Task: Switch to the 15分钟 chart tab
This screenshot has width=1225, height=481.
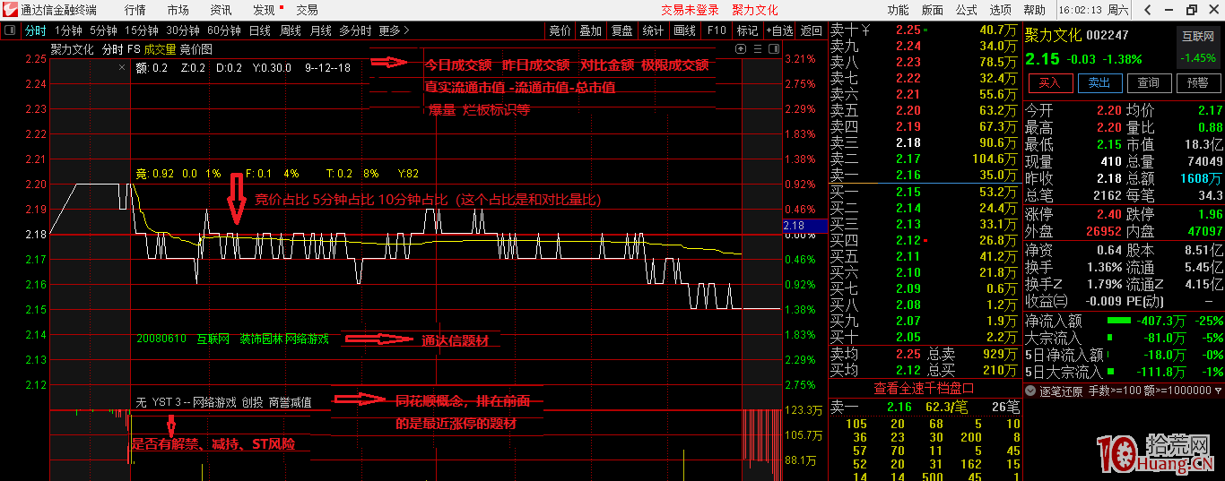Action: [142, 30]
